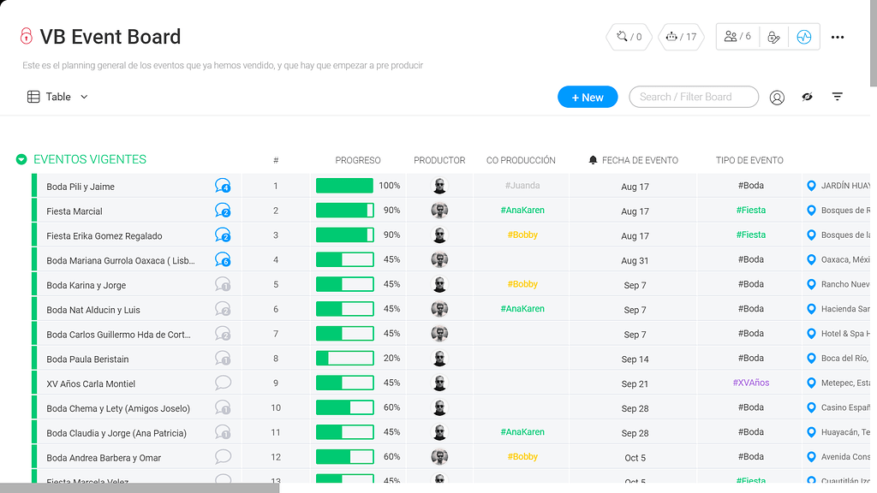Open the board activity log icon
The image size is (877, 493).
(803, 37)
